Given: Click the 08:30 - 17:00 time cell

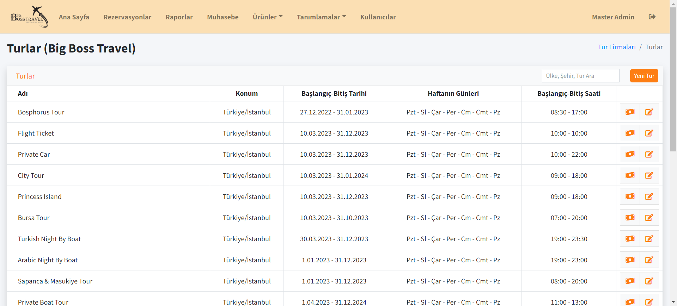Looking at the screenshot, I should coord(569,112).
